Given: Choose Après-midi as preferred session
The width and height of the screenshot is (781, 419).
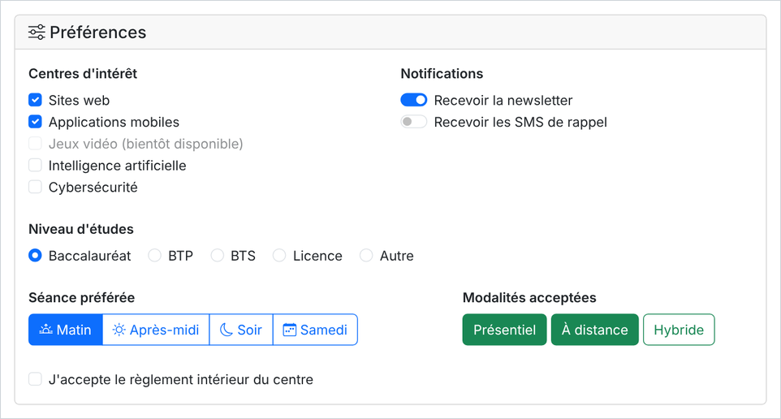Looking at the screenshot, I should (156, 330).
